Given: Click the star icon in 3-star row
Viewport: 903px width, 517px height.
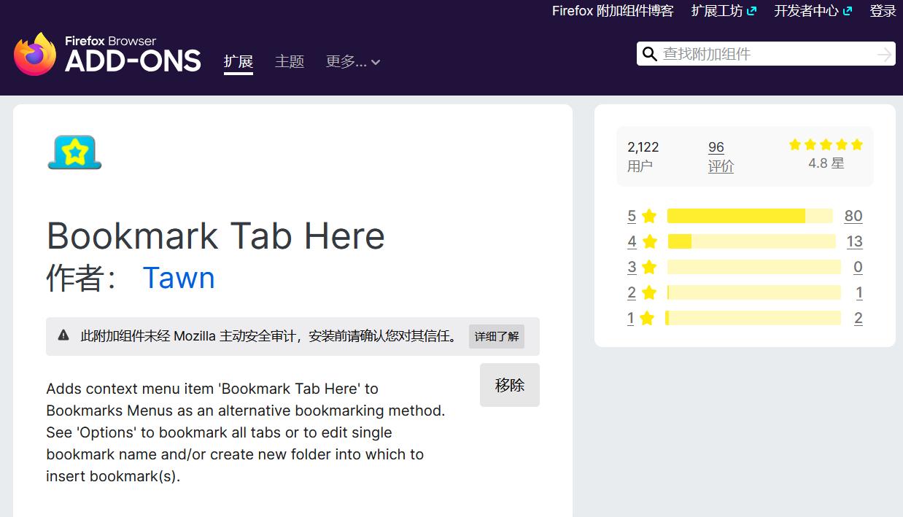Looking at the screenshot, I should 649,267.
